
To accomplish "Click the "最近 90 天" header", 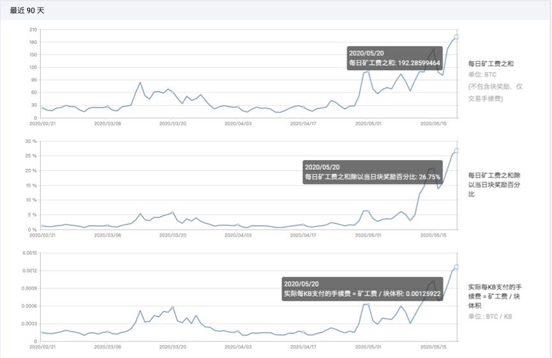I will click(x=27, y=11).
